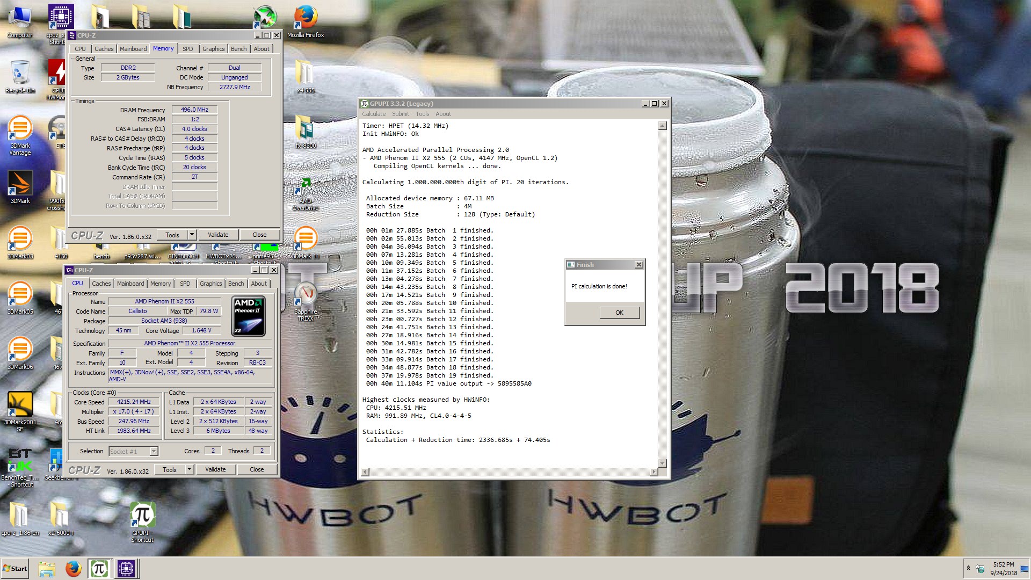This screenshot has height=580, width=1031.
Task: Launch AMD OverDrive shortcut
Action: pos(306,194)
